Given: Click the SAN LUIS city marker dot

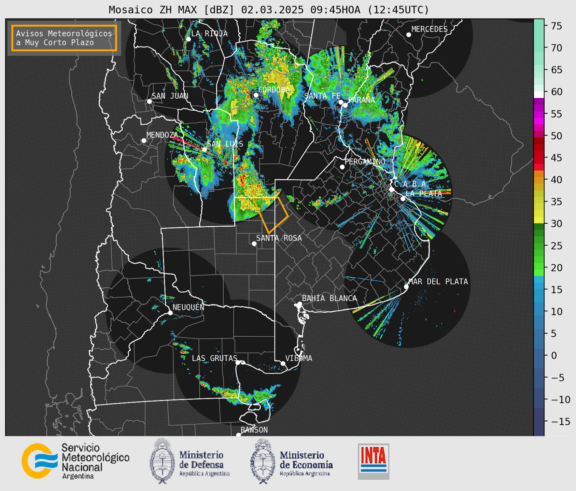Looking at the screenshot, I should [x=205, y=149].
